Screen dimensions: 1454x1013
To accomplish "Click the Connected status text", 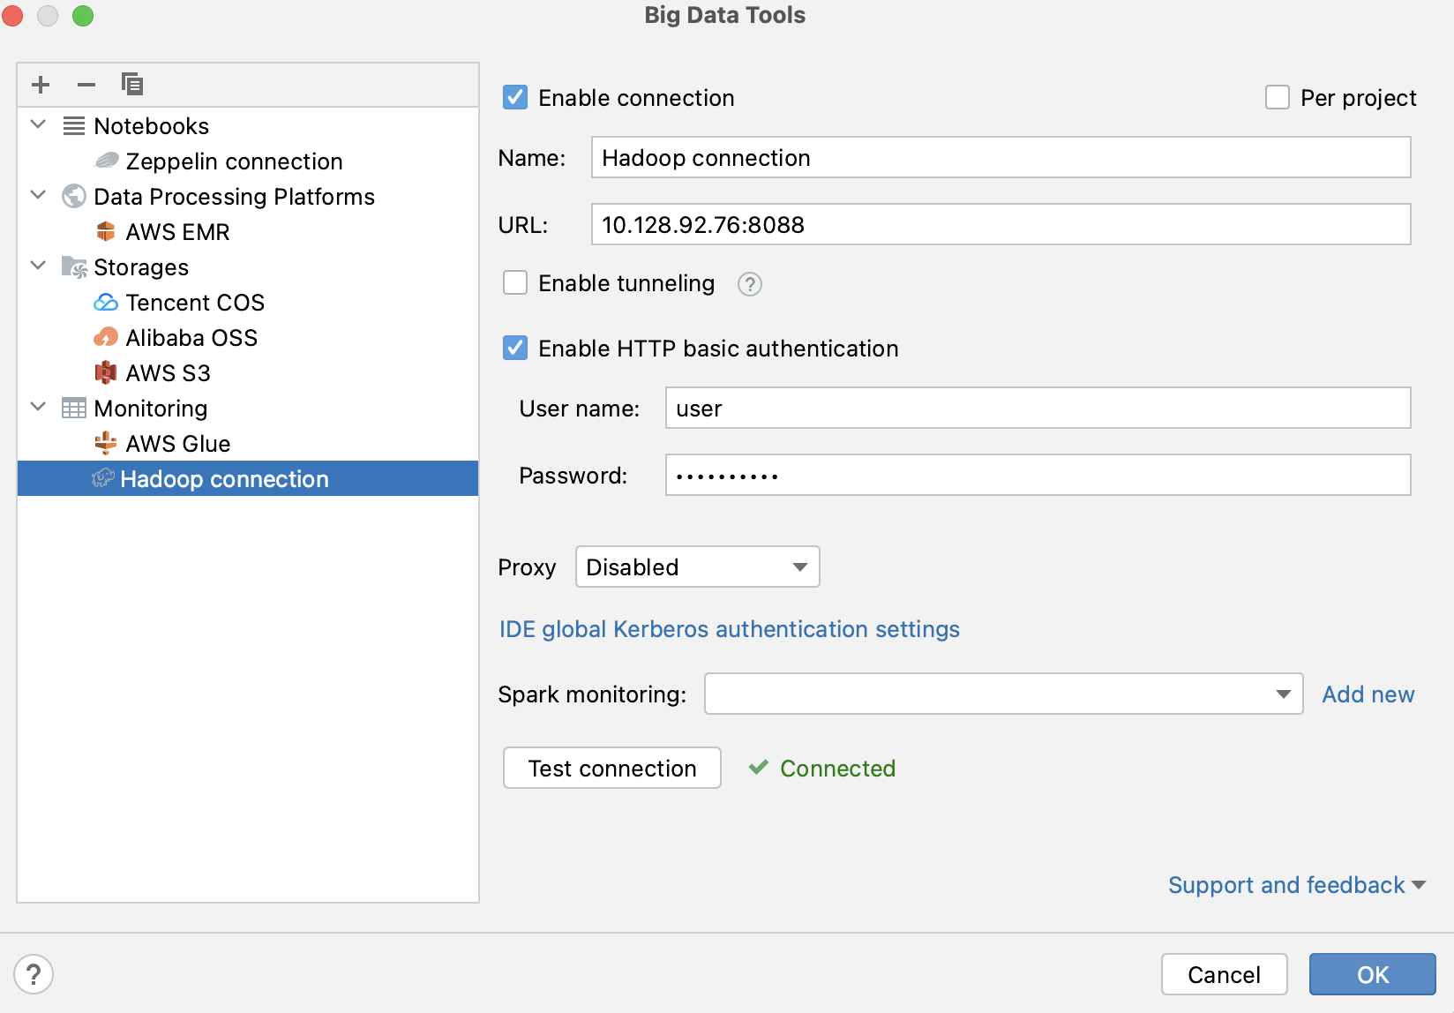I will tap(838, 769).
